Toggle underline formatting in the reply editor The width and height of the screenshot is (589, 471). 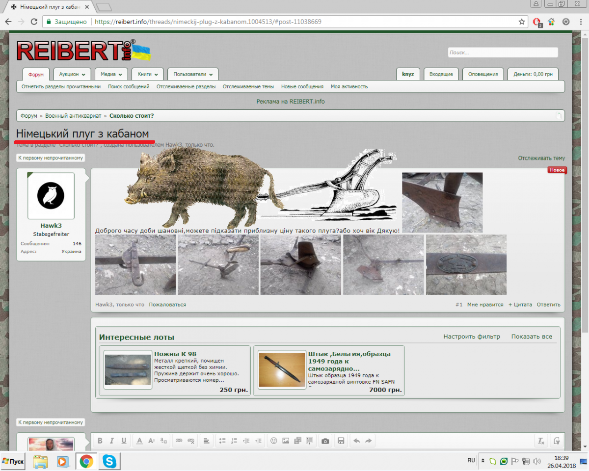[124, 441]
